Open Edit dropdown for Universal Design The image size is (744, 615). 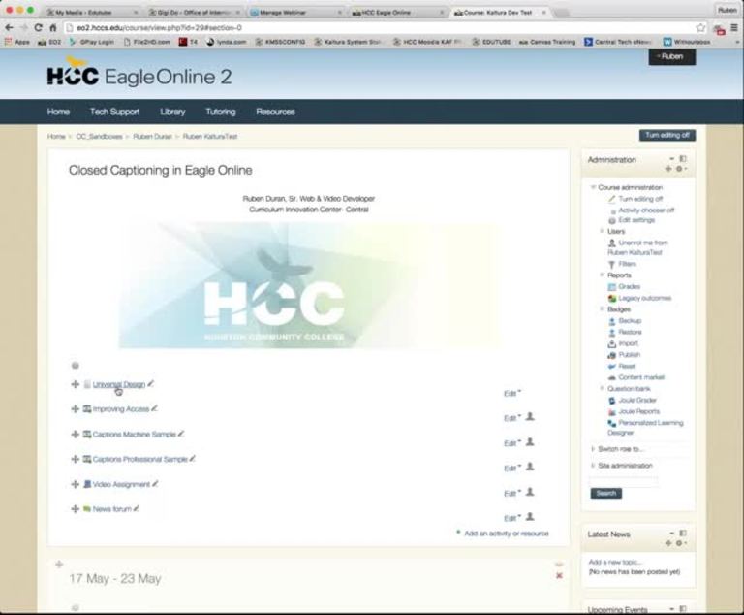click(x=511, y=394)
